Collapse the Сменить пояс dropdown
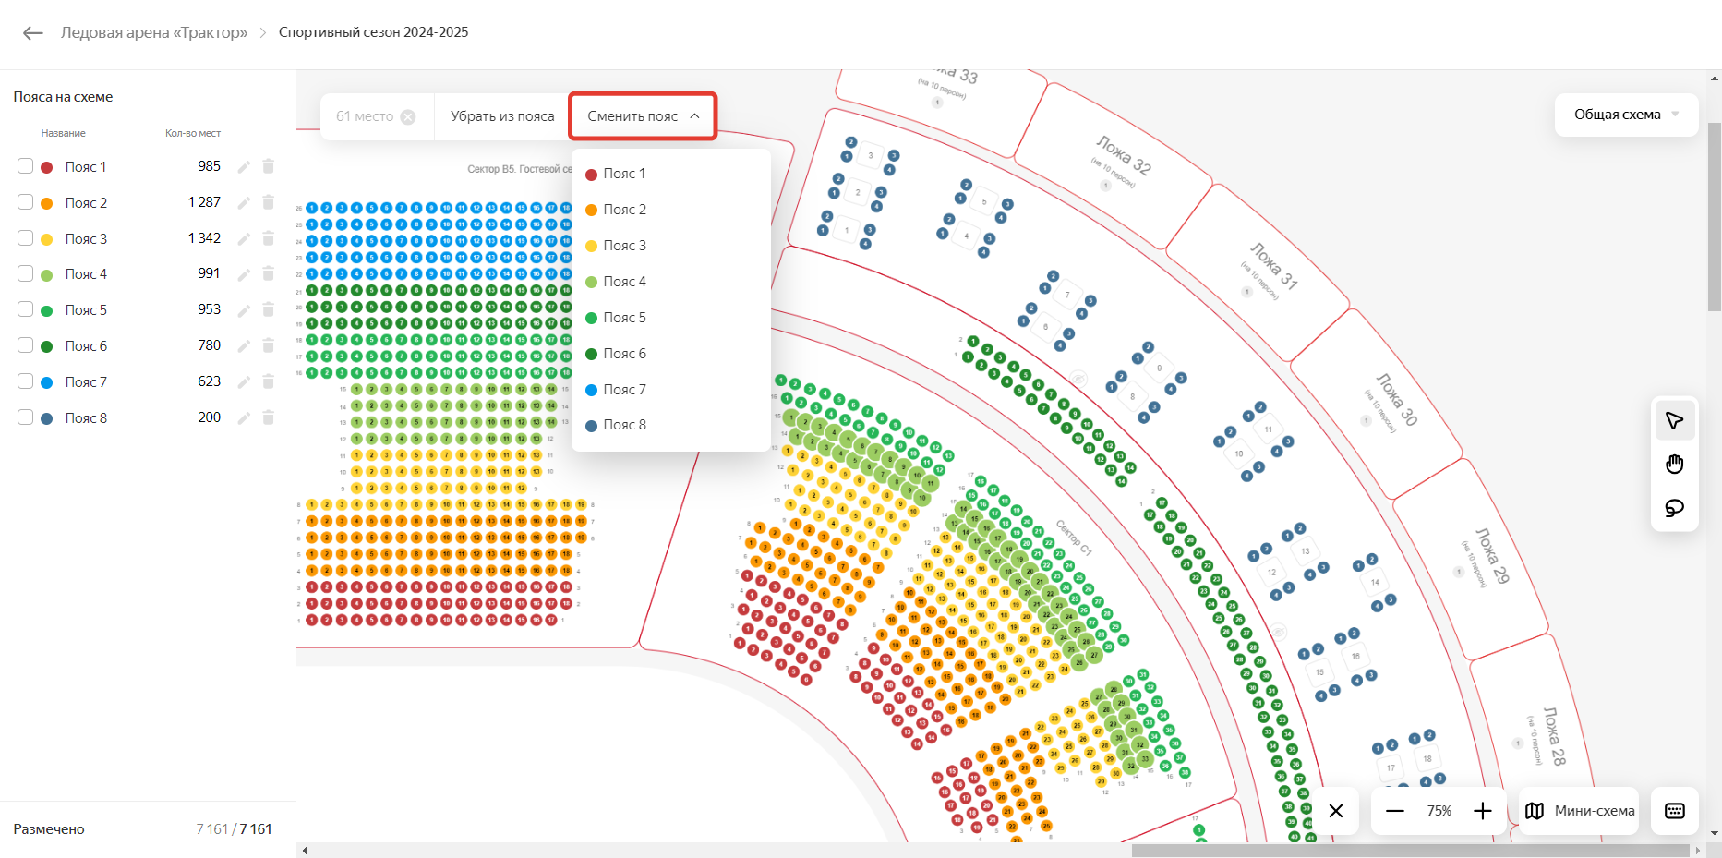This screenshot has height=858, width=1722. coord(643,116)
